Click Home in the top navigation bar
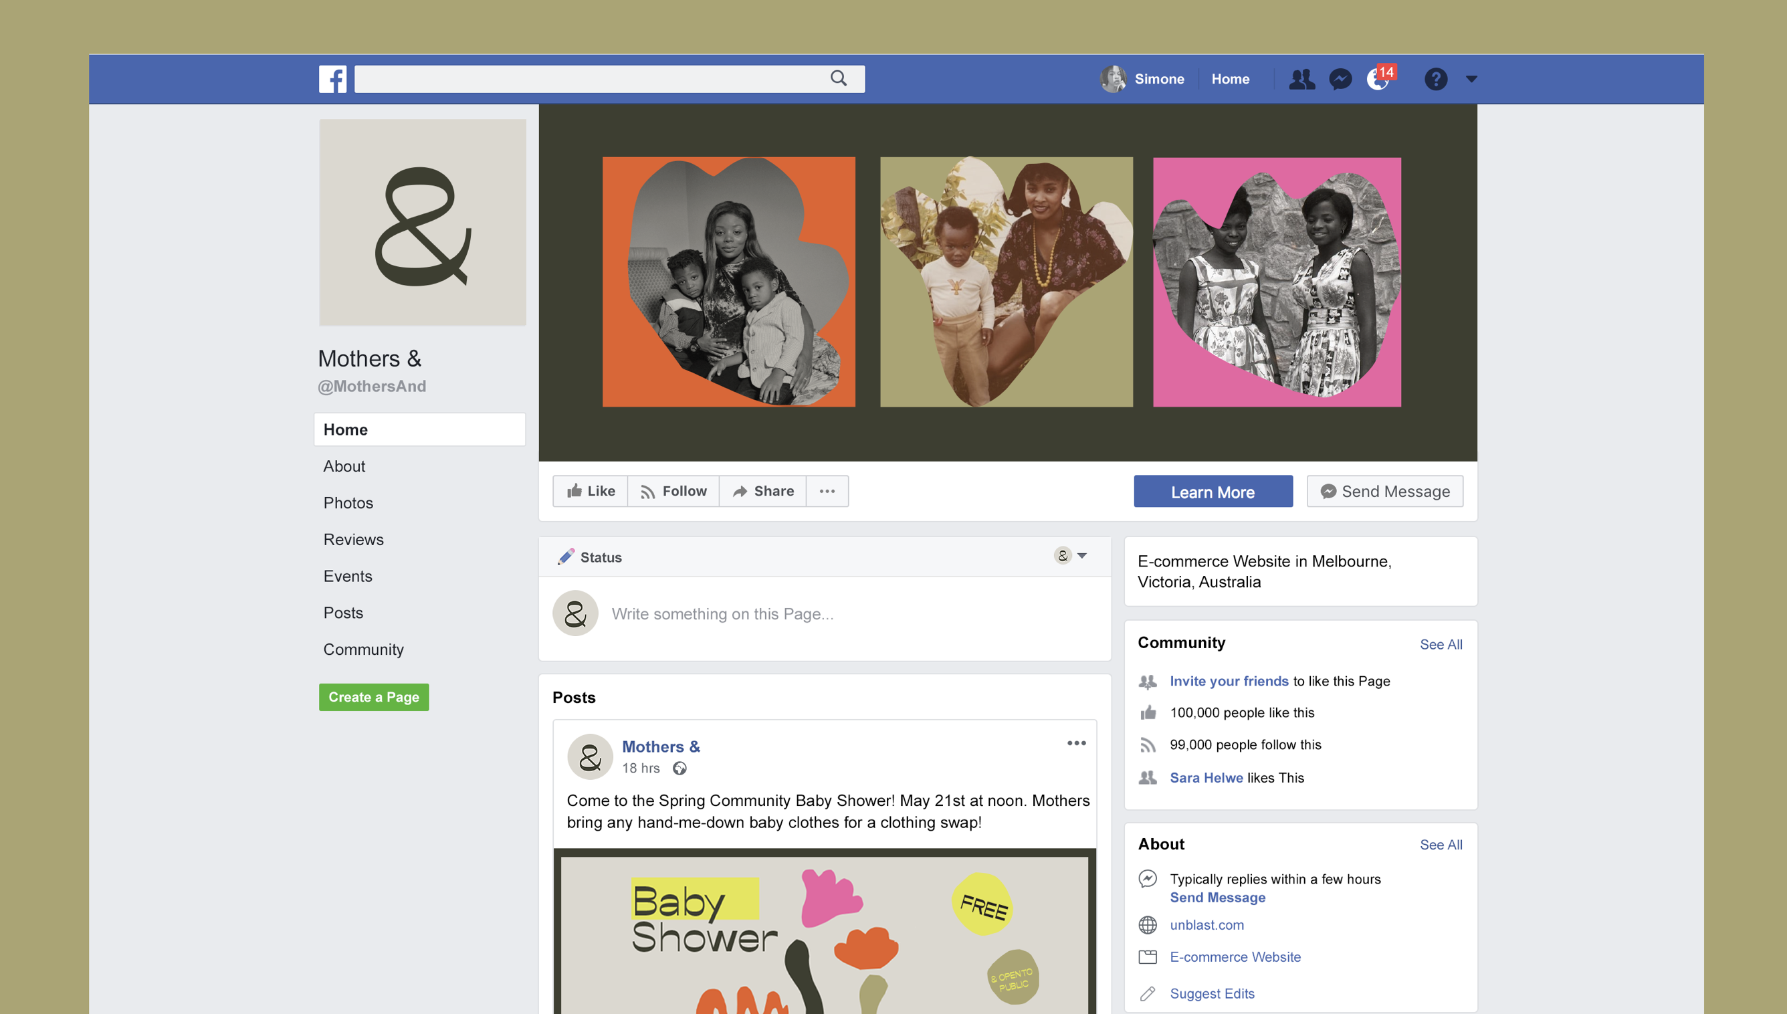This screenshot has height=1014, width=1787. 1230,79
